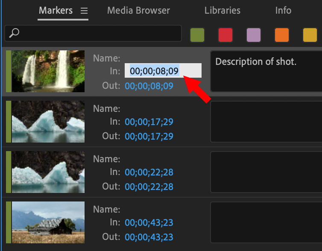Open the Libraries tab
Screen dimensions: 322x251
click(222, 11)
